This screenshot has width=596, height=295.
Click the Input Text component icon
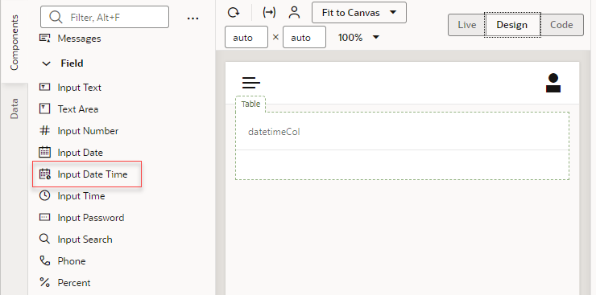coord(45,87)
